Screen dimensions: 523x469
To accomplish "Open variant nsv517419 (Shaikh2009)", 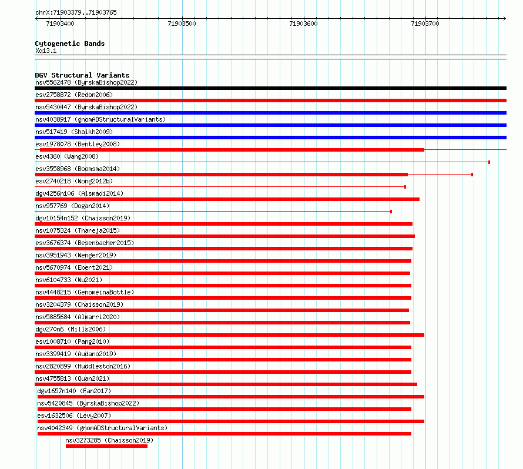I will (x=74, y=132).
